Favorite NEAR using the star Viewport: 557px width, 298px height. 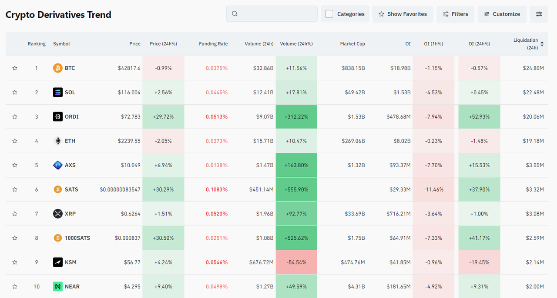[15, 287]
